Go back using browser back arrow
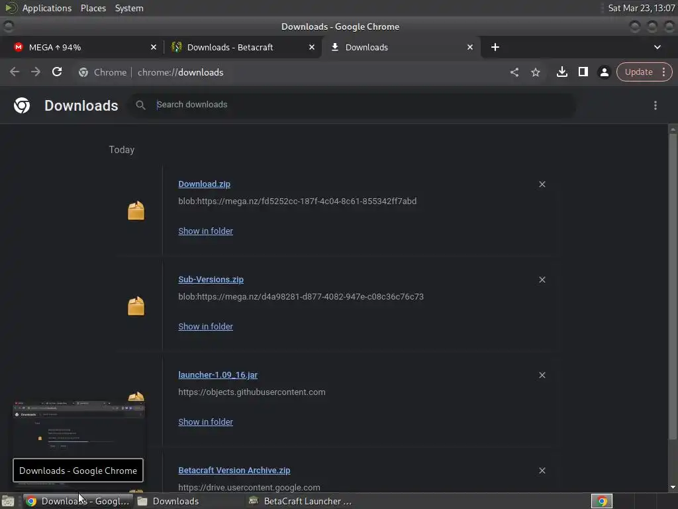The width and height of the screenshot is (678, 509). (x=15, y=72)
